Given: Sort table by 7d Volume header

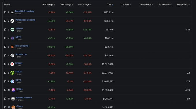Looking at the screenshot, I should click(x=165, y=5).
